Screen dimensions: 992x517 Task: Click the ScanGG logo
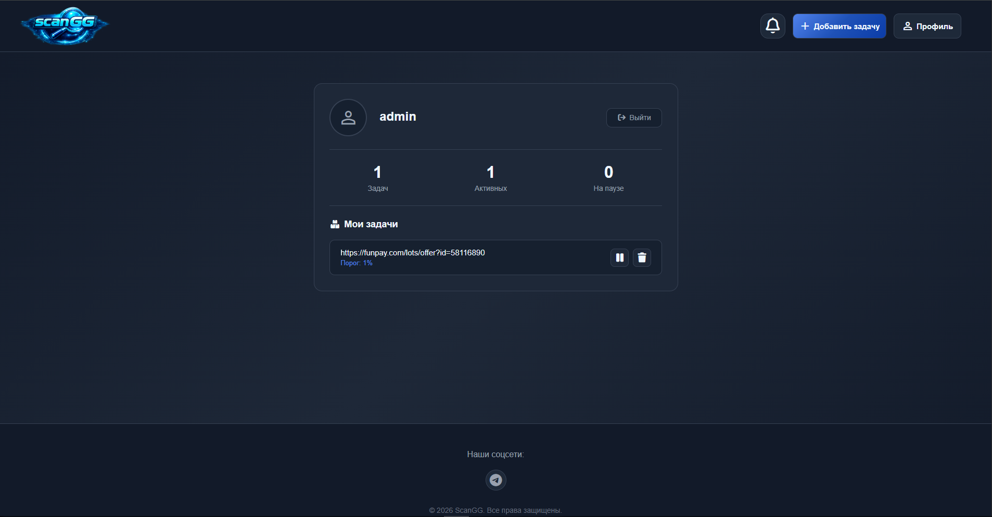click(65, 25)
